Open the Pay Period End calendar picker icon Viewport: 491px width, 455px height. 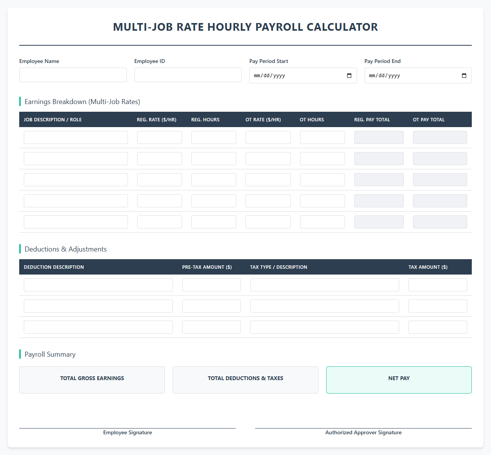coord(464,76)
